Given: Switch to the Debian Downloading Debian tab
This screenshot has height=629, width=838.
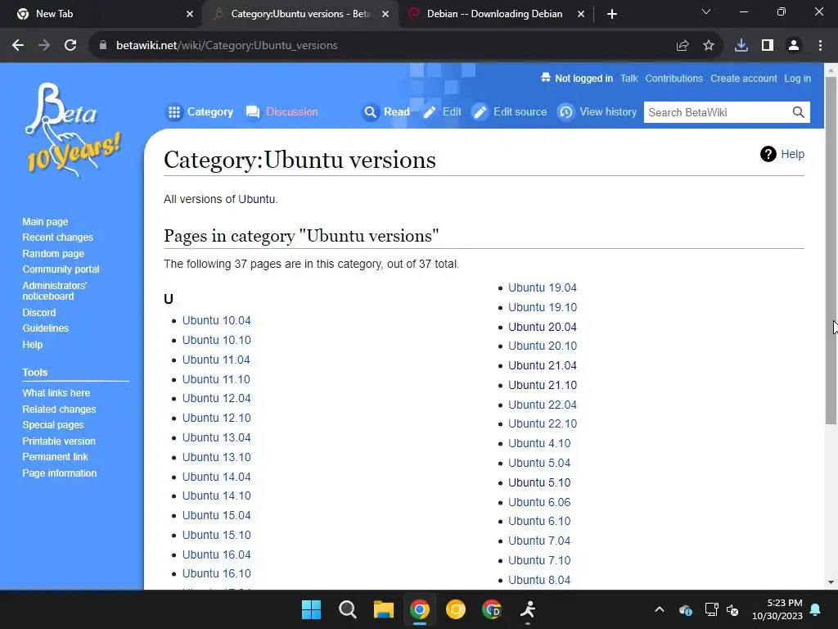Looking at the screenshot, I should point(494,14).
